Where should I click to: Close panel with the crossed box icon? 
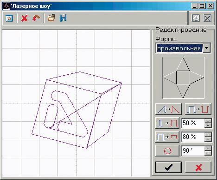[x=207, y=18]
